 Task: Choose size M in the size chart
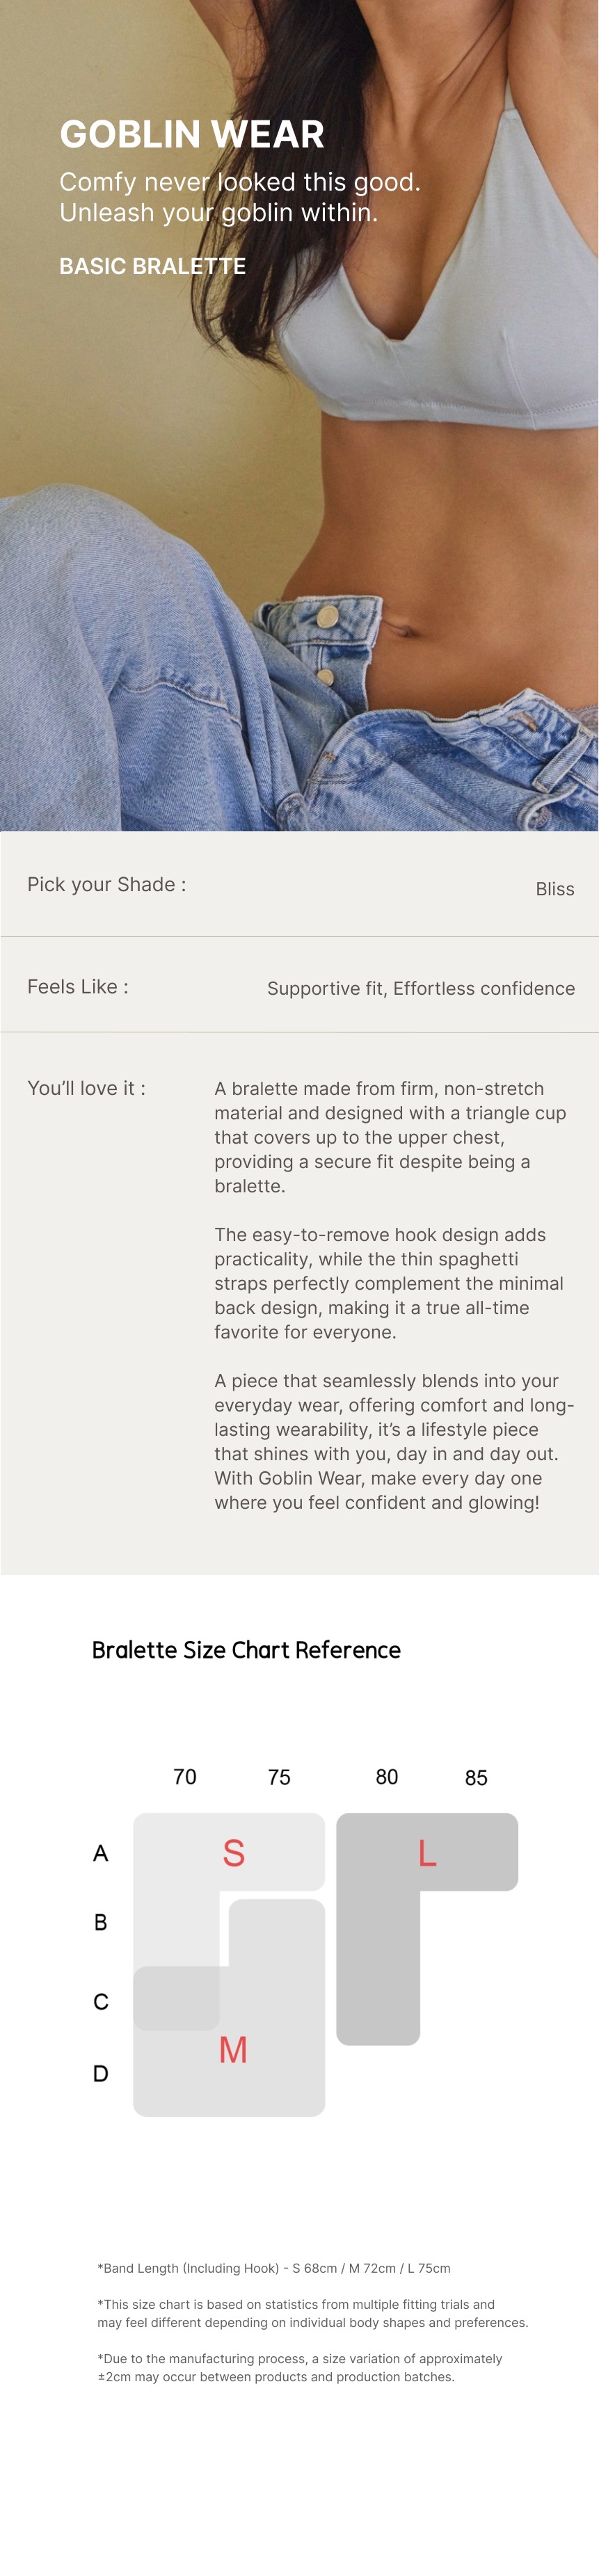233,2050
